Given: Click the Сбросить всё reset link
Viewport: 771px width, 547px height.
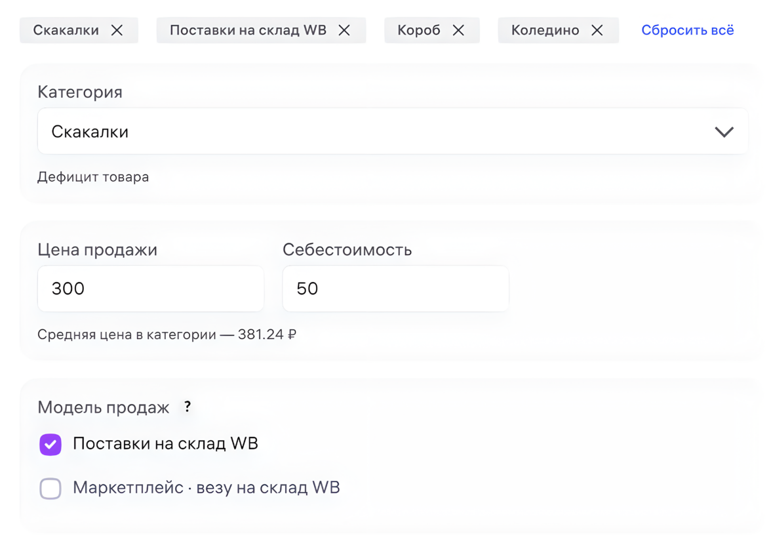Looking at the screenshot, I should [687, 30].
